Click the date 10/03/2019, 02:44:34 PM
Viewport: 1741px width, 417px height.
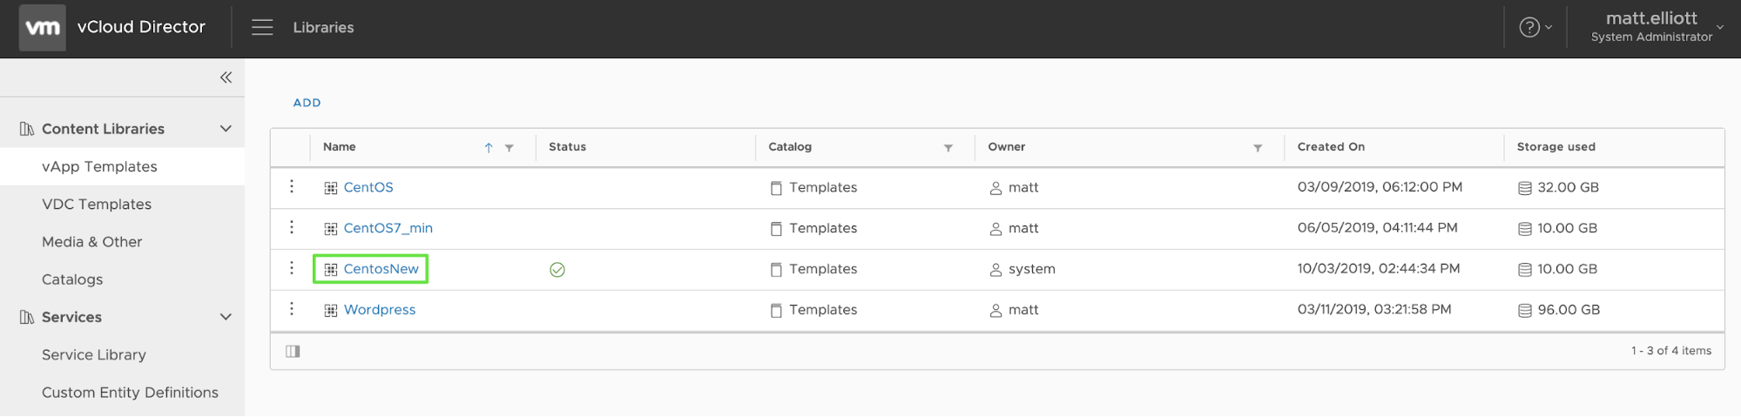[x=1379, y=269]
